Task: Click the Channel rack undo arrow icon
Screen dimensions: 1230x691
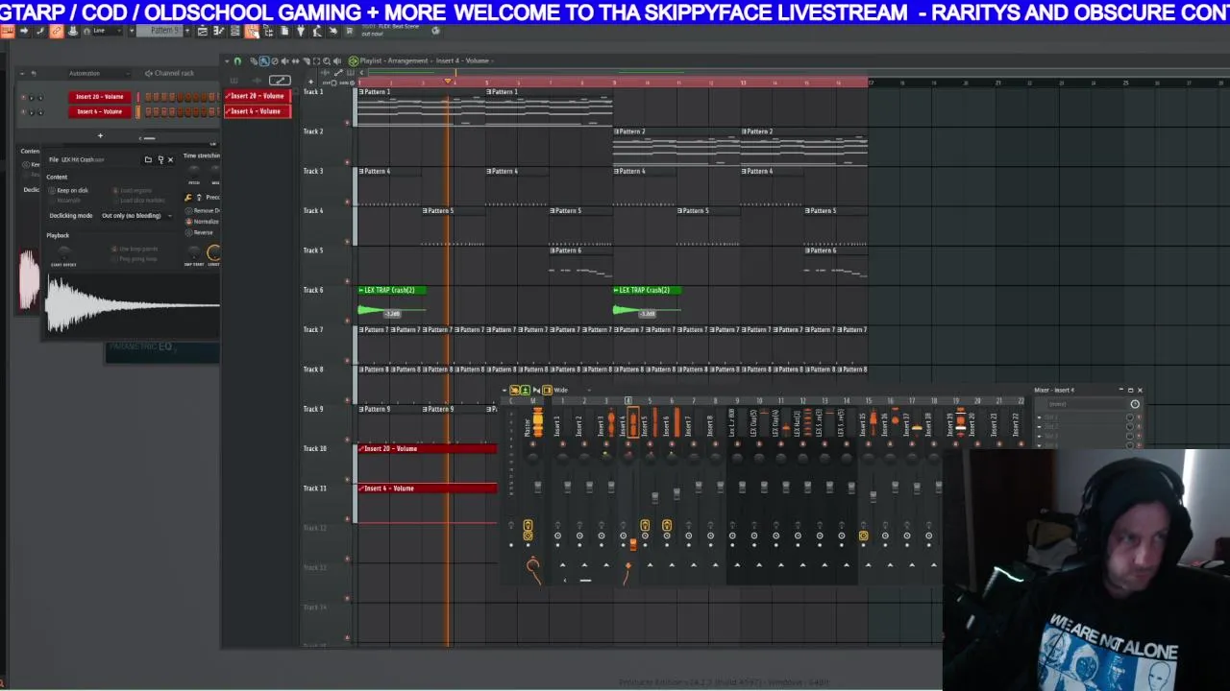Action: coord(34,73)
